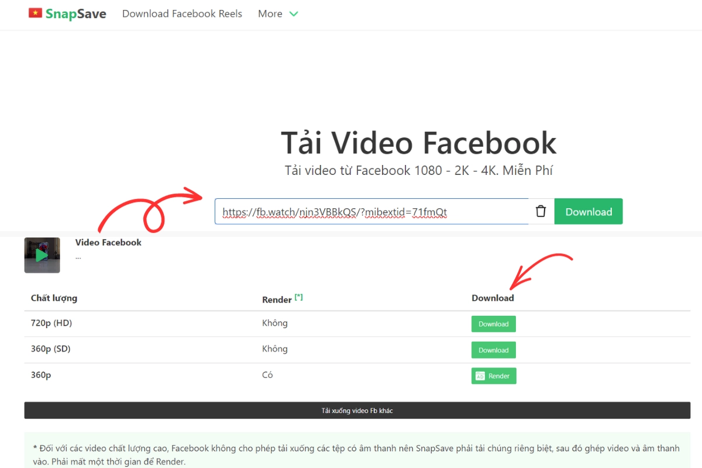This screenshot has width=702, height=468.
Task: Click inside the Facebook URL input field
Action: (369, 211)
